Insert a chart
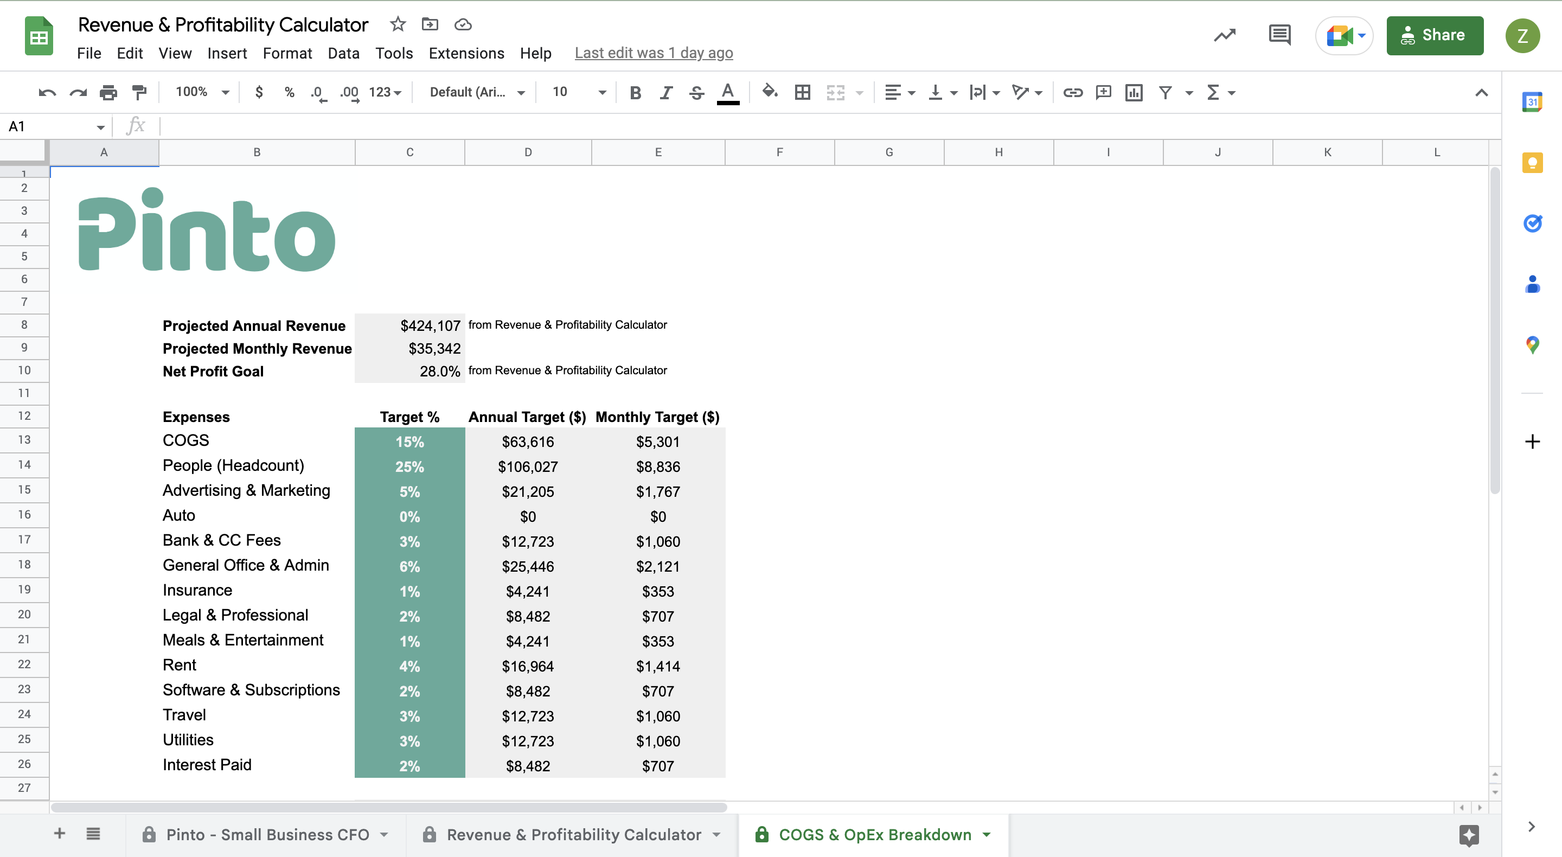Image resolution: width=1562 pixels, height=857 pixels. 1134,92
